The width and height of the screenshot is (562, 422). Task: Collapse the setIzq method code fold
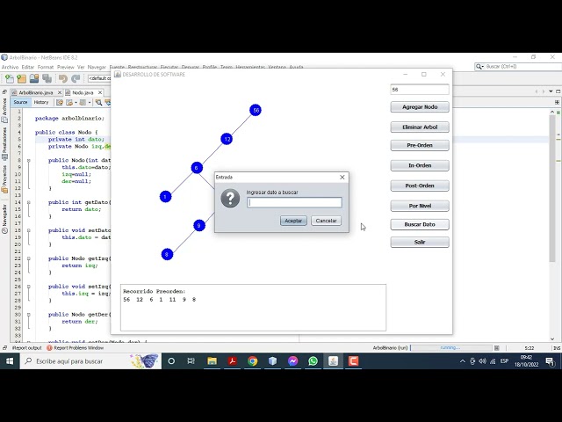click(29, 287)
